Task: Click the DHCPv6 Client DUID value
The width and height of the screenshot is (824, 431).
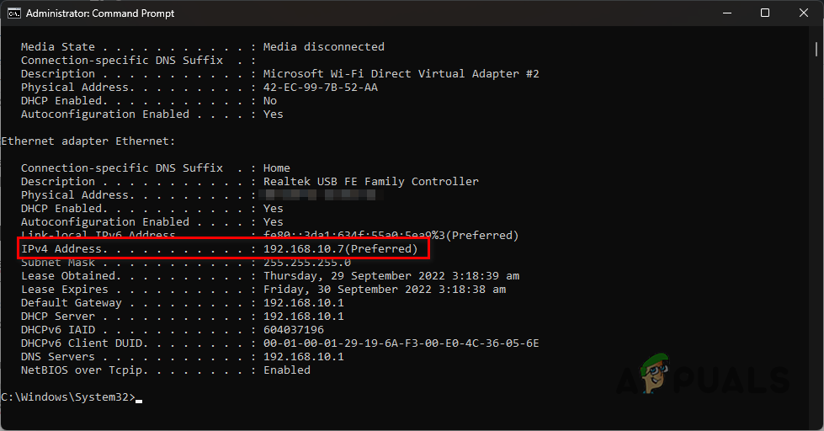Action: (401, 343)
